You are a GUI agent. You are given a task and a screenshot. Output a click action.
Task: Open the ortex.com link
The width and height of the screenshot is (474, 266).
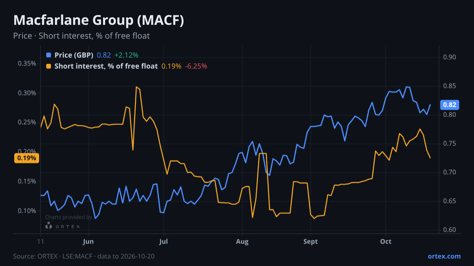444,256
